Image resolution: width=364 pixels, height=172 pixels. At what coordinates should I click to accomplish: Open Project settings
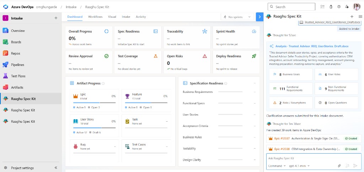pos(22,168)
